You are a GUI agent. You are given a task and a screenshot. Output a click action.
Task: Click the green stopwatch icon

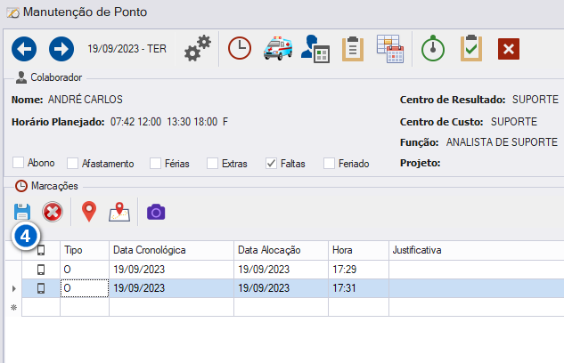click(433, 48)
